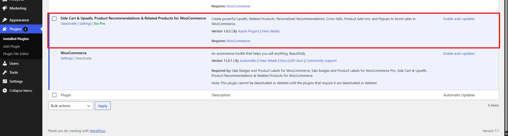
Task: Click the Settings sliders icon
Action: (x=5, y=81)
